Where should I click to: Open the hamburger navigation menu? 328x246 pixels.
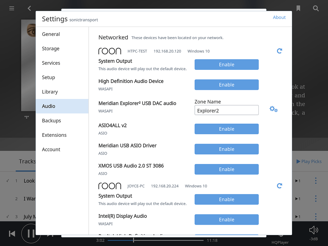(11, 8)
